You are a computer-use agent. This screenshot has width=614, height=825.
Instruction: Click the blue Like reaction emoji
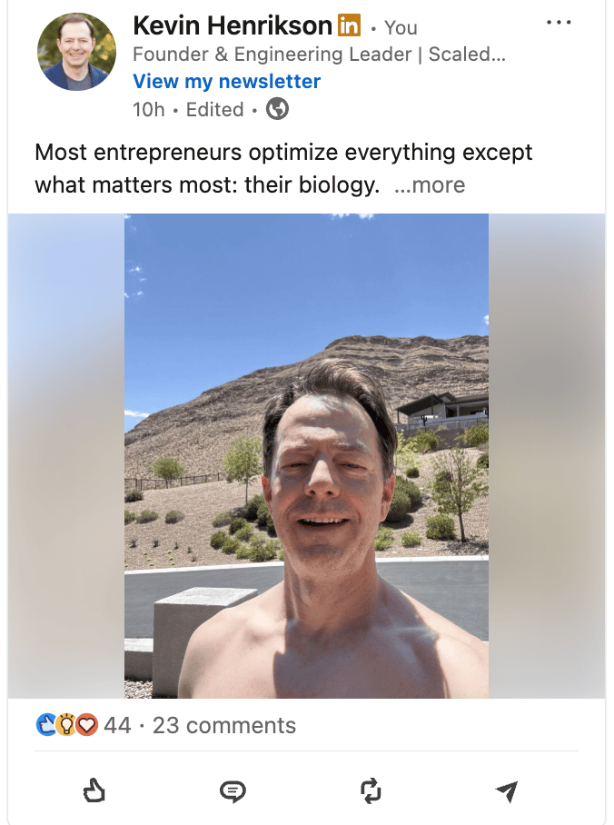pyautogui.click(x=46, y=724)
